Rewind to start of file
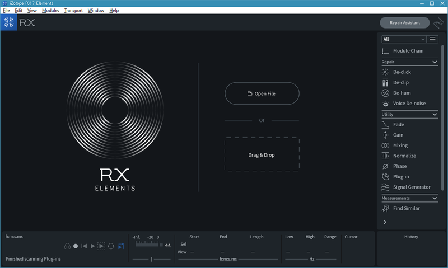448x268 pixels. click(x=84, y=246)
